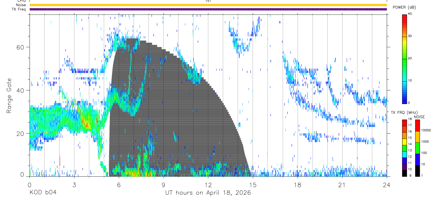Image resolution: width=435 pixels, height=200 pixels.
Task: Click the 'KOD b04' radar beam label
Action: coord(43,193)
